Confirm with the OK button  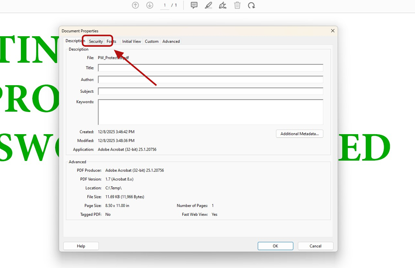pos(275,246)
